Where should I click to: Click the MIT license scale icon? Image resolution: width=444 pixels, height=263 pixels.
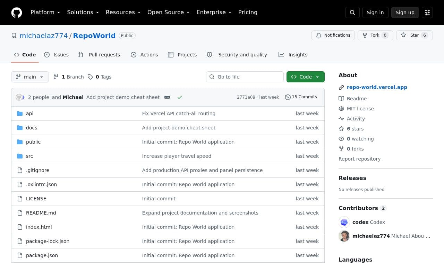tap(341, 109)
